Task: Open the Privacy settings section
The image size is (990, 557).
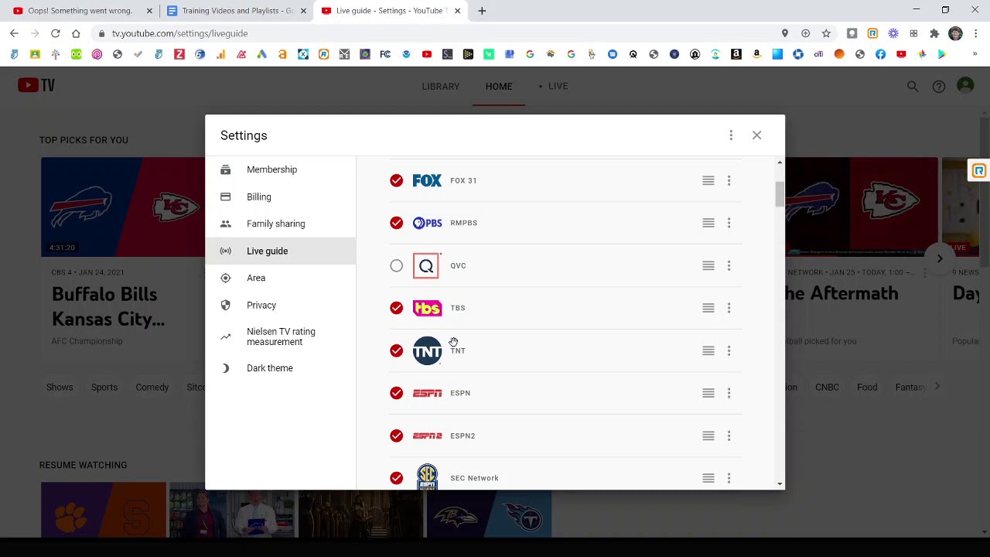Action: 280,305
